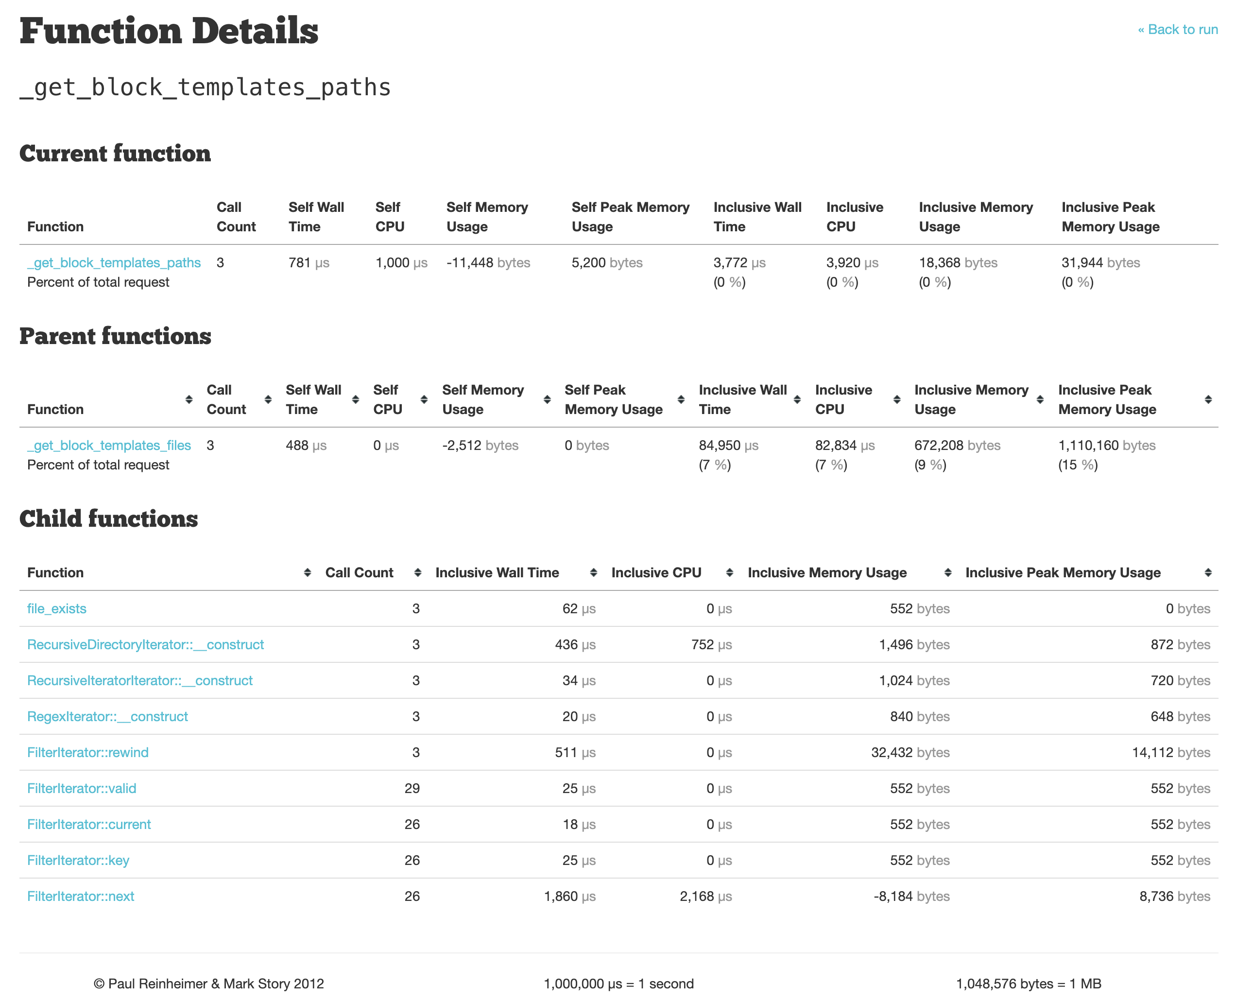Open FilterIterator::rewind function details
This screenshot has width=1236, height=1002.
[88, 753]
